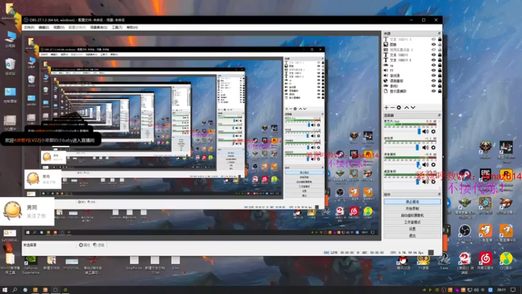Toggle visibility of 视频采集设备 2 source
Viewport: 522px width, 294px height.
[433, 50]
